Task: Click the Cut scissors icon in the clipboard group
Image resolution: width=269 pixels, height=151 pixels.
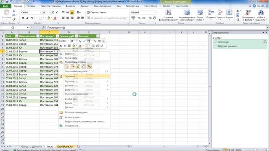Action: (14, 11)
